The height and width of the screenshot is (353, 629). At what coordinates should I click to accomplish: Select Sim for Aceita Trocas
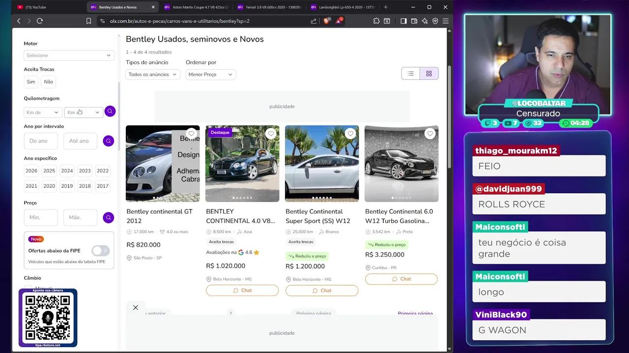pos(31,82)
